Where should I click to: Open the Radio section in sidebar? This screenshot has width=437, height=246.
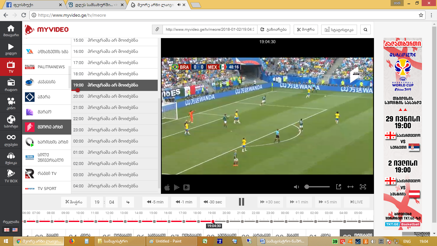[x=11, y=85]
